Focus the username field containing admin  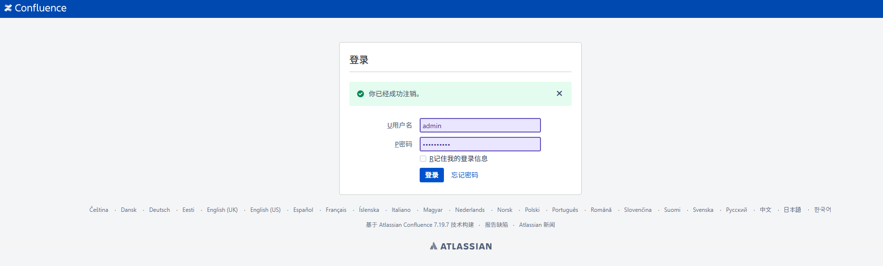point(480,125)
